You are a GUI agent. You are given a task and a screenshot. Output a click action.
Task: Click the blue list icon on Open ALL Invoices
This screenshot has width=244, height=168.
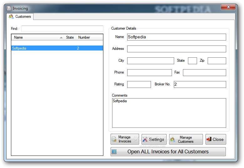click(114, 151)
